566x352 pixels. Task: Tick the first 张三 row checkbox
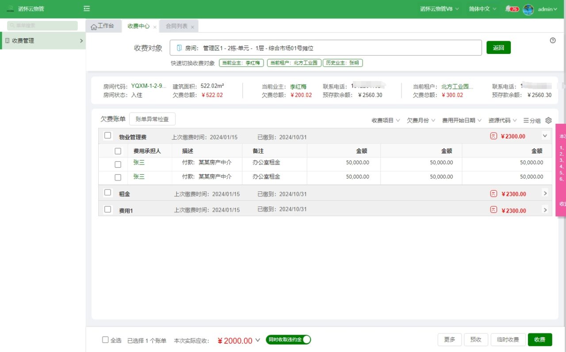point(118,165)
